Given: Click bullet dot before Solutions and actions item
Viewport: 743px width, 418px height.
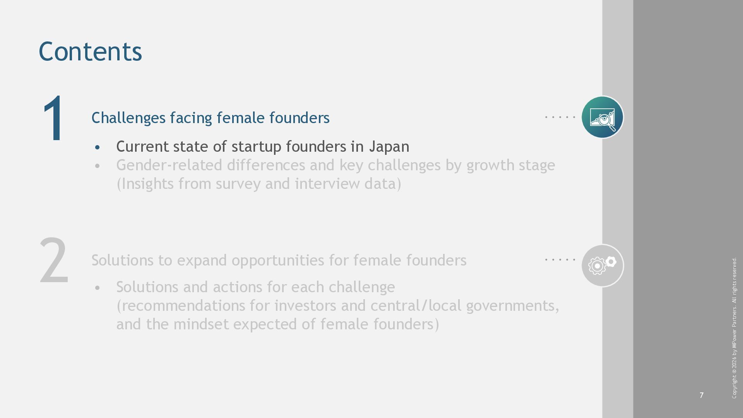Looking at the screenshot, I should [x=97, y=288].
